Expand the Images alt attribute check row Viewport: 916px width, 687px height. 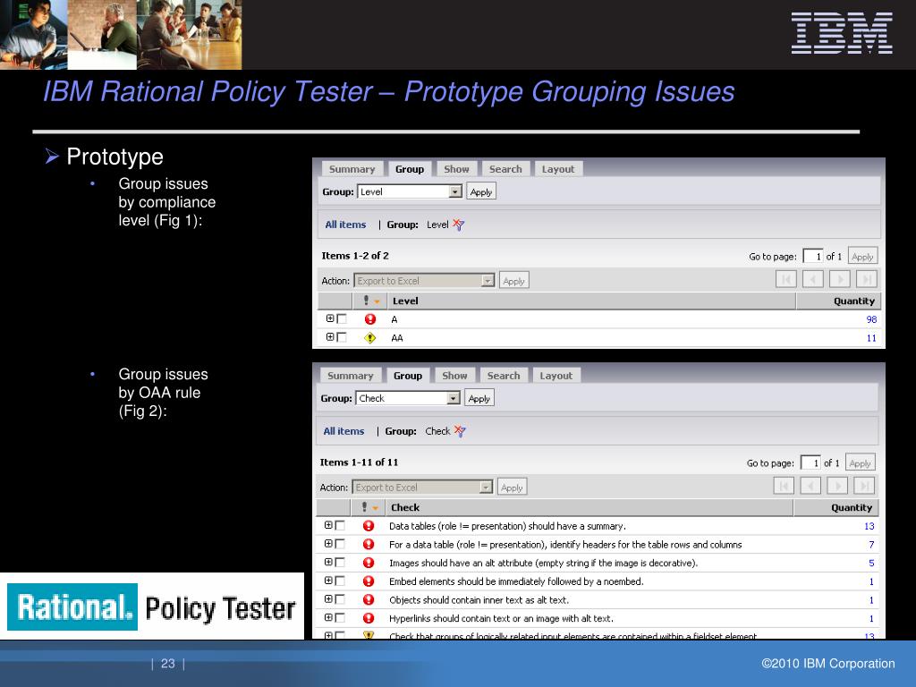(x=328, y=562)
